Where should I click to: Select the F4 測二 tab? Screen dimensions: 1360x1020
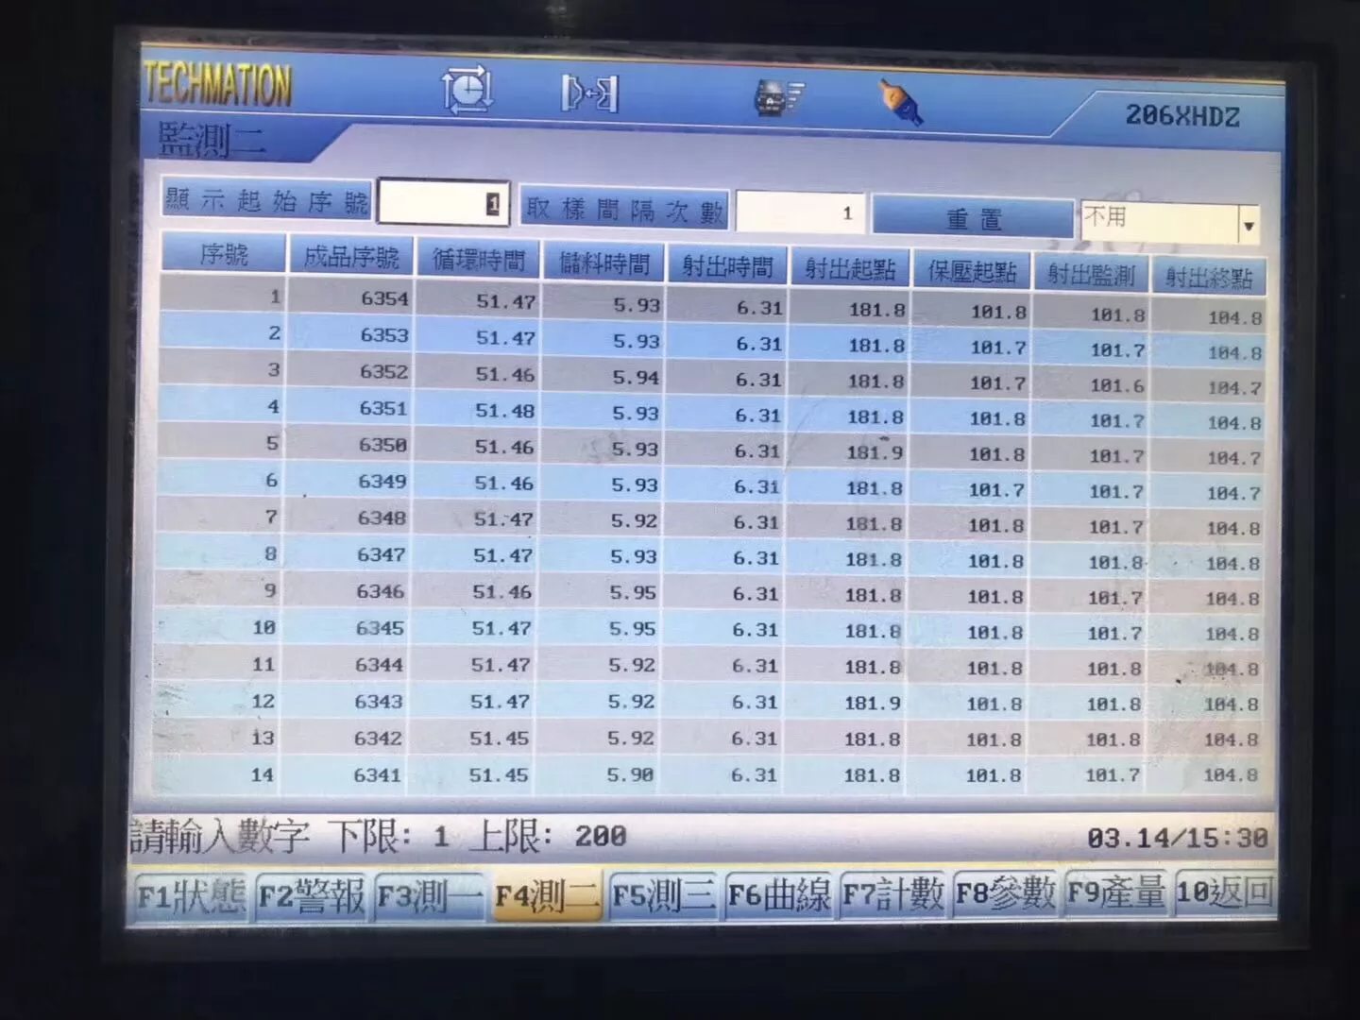coord(547,895)
